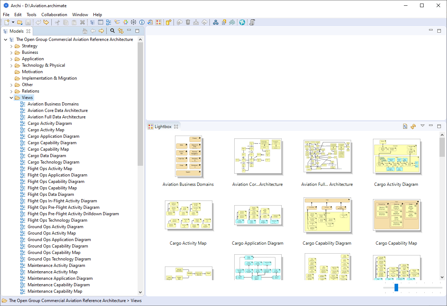Select Flight Ops Data Diagram tree item
447x306 pixels.
point(51,194)
